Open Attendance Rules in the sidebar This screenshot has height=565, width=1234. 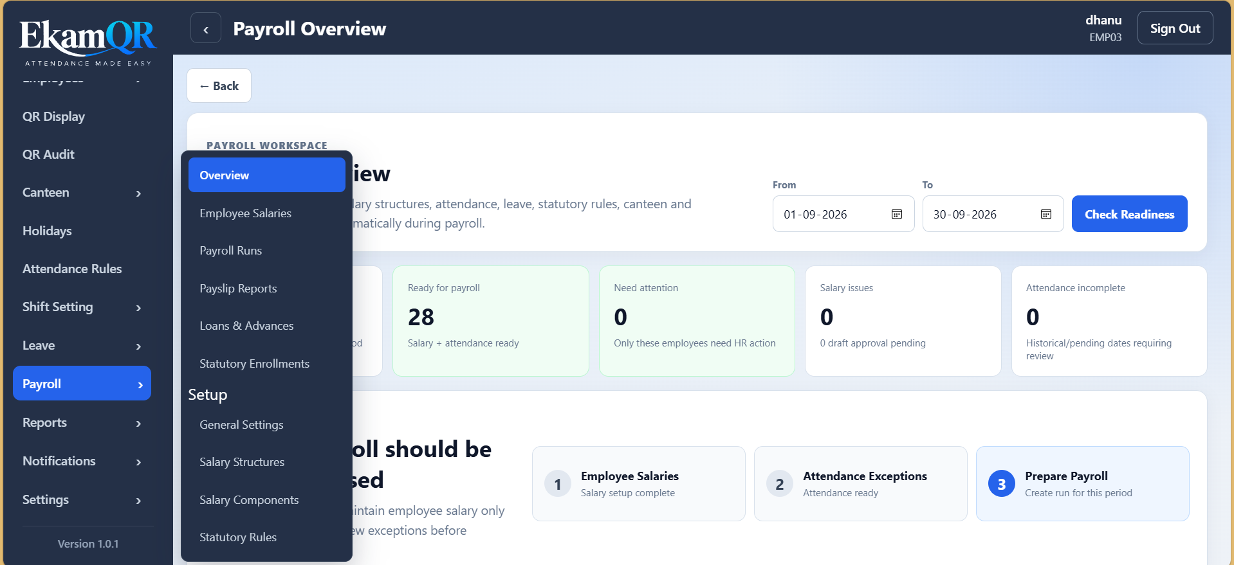[x=82, y=269]
